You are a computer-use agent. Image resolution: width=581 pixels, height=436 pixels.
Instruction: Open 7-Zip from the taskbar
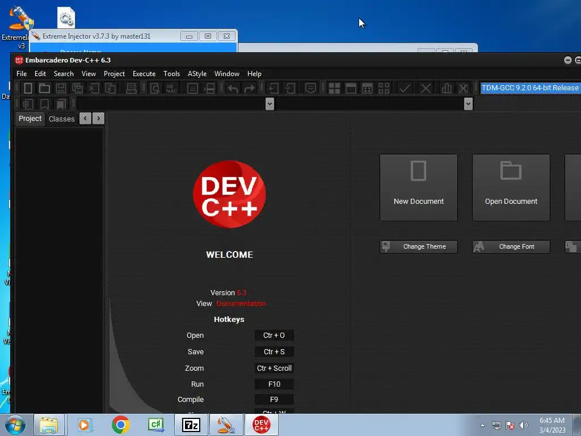tap(191, 425)
